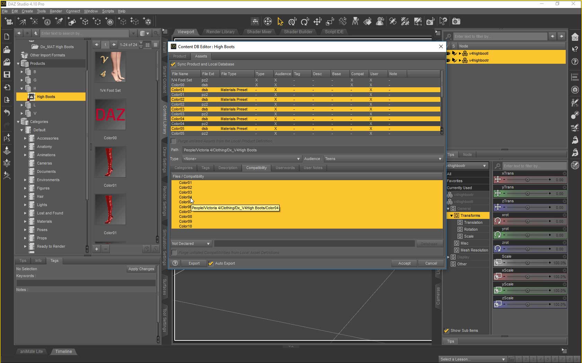This screenshot has width=582, height=363.
Task: Click the dialog help question-mark icon
Action: click(x=175, y=263)
